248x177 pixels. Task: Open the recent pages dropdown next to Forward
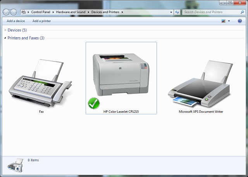[19, 12]
